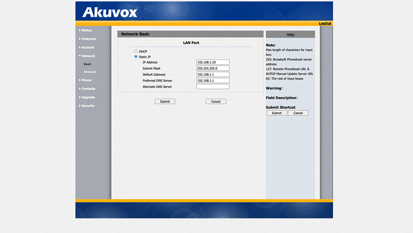Screen dimensions: 413x233
Task: Focus the IP Address input field
Action: pos(213,62)
